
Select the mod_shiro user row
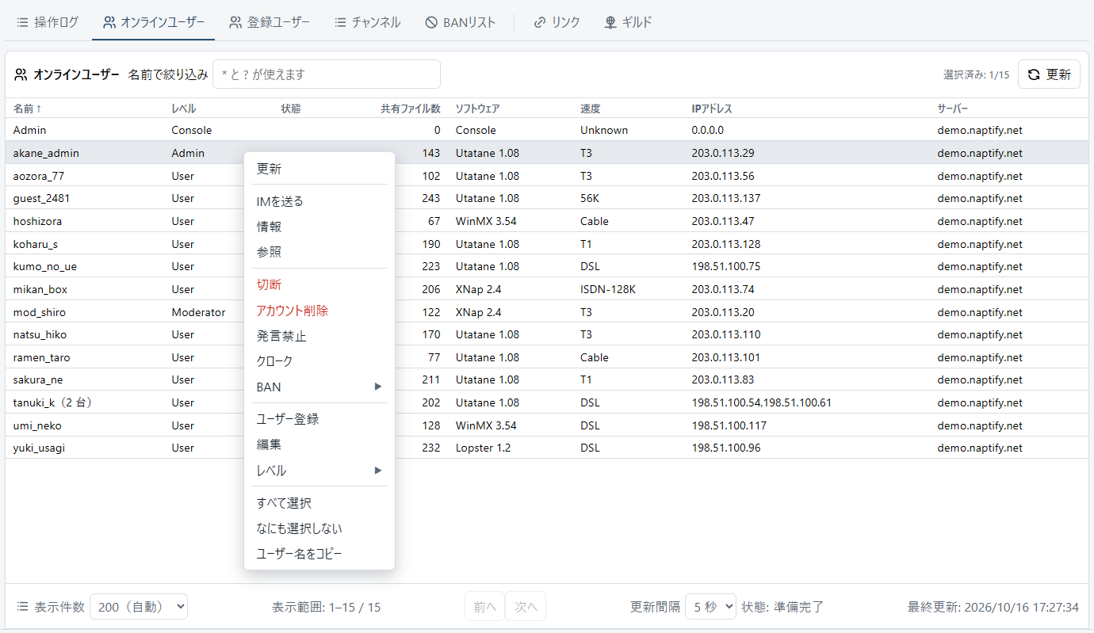(547, 312)
